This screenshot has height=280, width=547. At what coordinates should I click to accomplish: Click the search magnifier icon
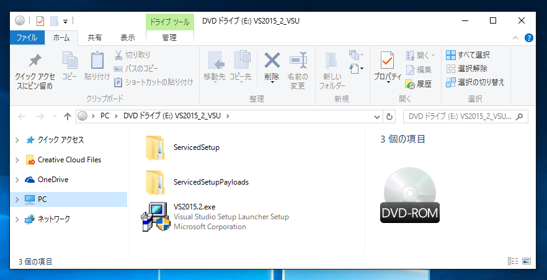(x=520, y=116)
